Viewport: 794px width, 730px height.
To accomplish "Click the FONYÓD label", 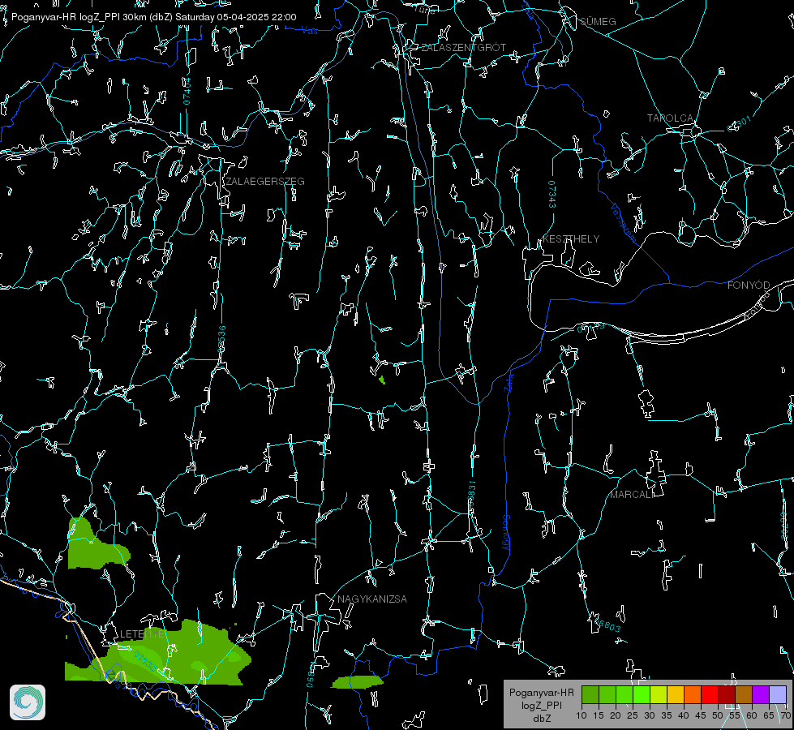I will click(749, 286).
